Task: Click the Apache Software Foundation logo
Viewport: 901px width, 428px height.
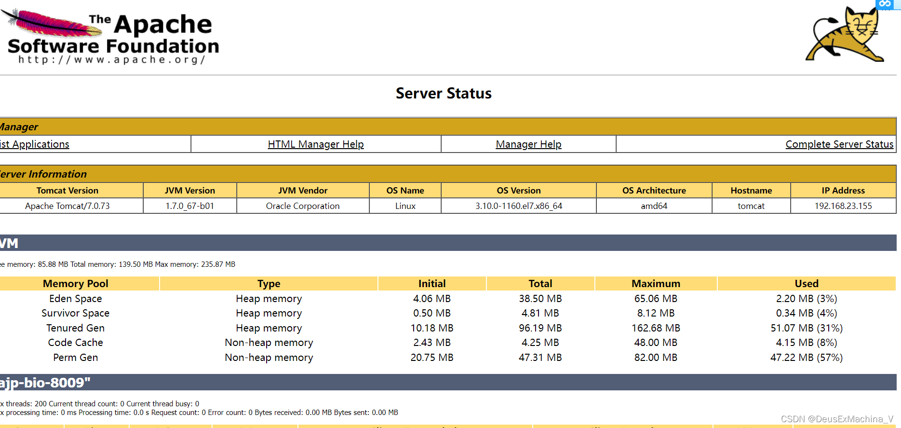Action: tap(110, 37)
